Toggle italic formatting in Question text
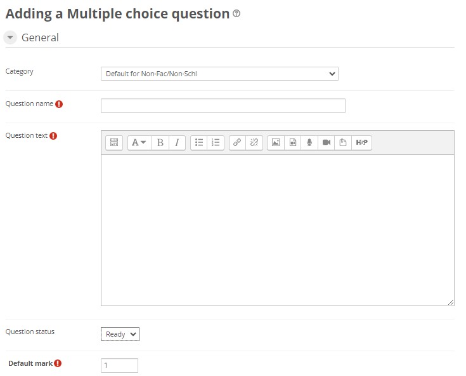 point(177,143)
